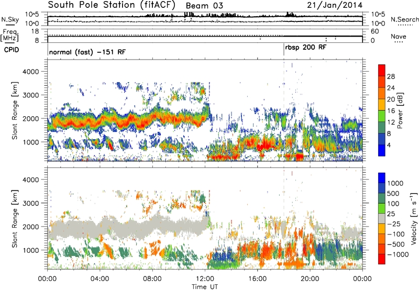The height and width of the screenshot is (290, 419).
Task: Click the '-100' label on Velocity colorbar
Action: (x=396, y=234)
